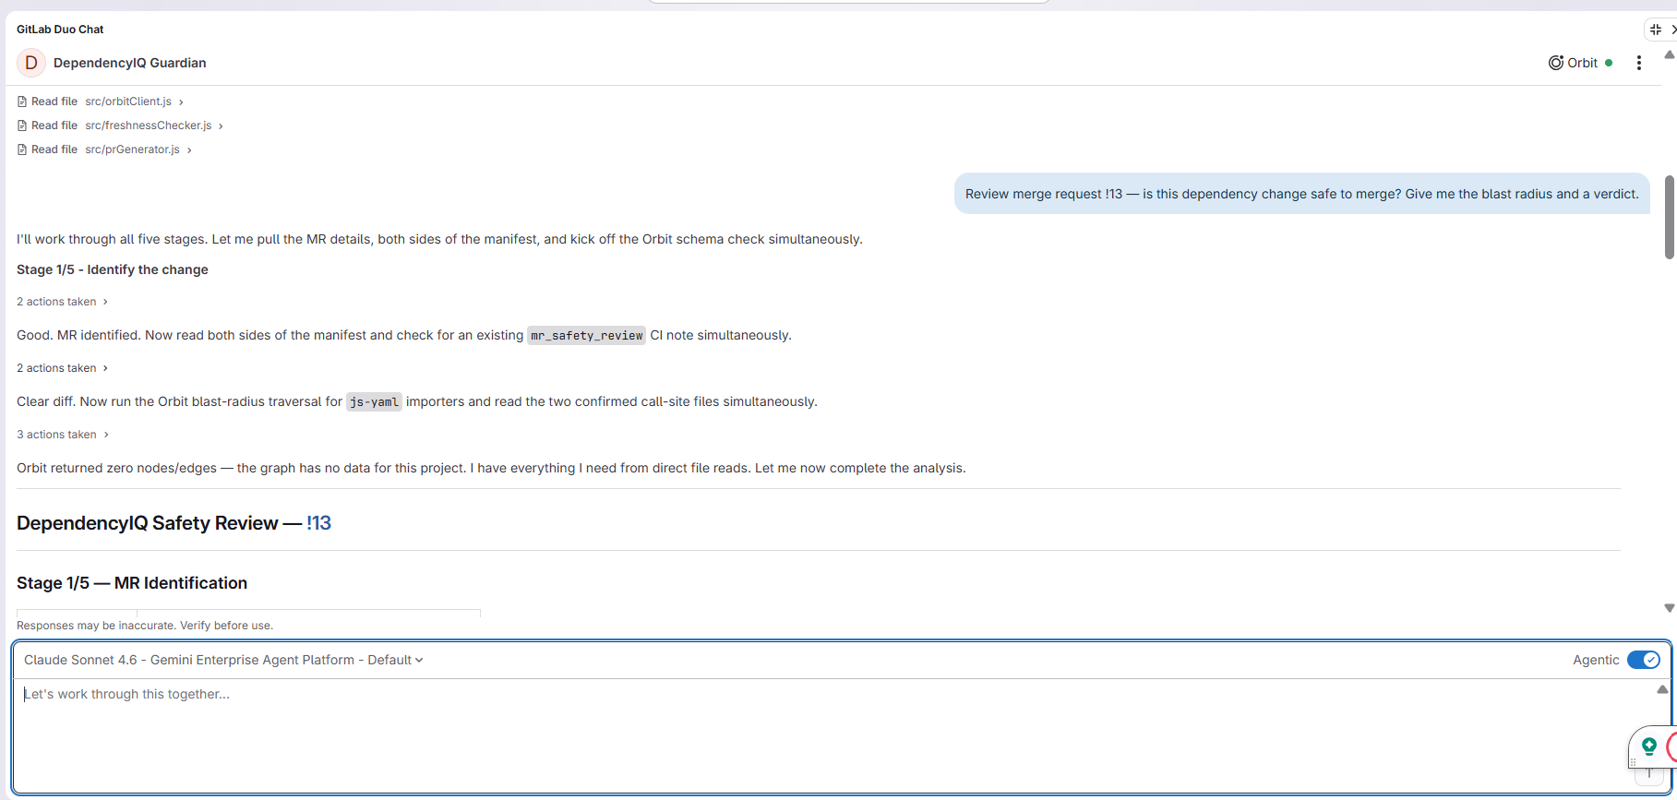Screen dimensions: 1677x800
Task: Click the green Orbit status dot
Action: coord(1609,63)
